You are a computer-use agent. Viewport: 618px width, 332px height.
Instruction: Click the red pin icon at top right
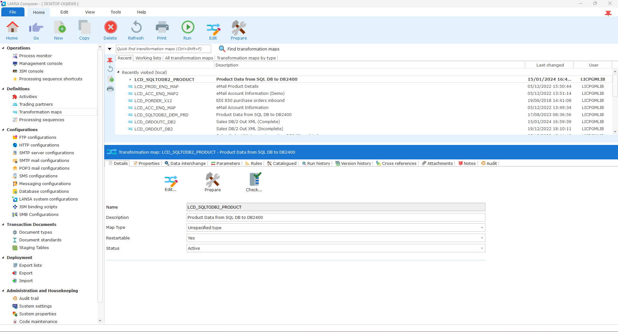pyautogui.click(x=608, y=13)
